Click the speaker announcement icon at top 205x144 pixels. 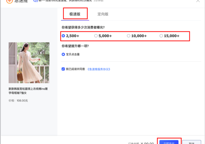pos(35,1)
